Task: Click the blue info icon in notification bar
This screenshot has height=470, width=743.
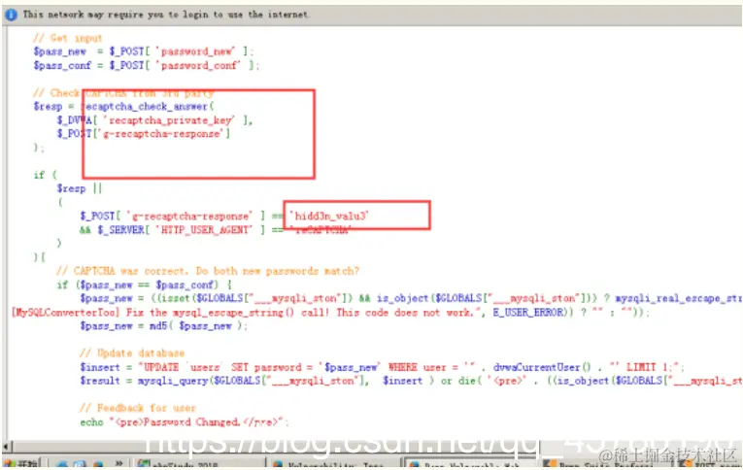Action: (11, 15)
